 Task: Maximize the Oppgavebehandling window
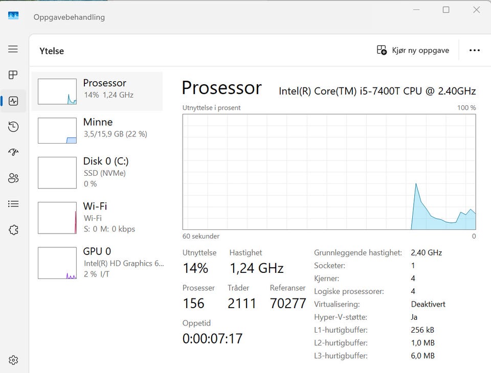pyautogui.click(x=446, y=10)
